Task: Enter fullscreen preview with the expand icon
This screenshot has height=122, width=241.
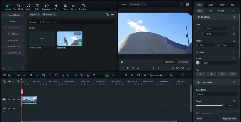Action: [x=188, y=67]
